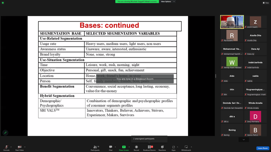Select Mohammad Nashih participant tile

tap(232, 49)
